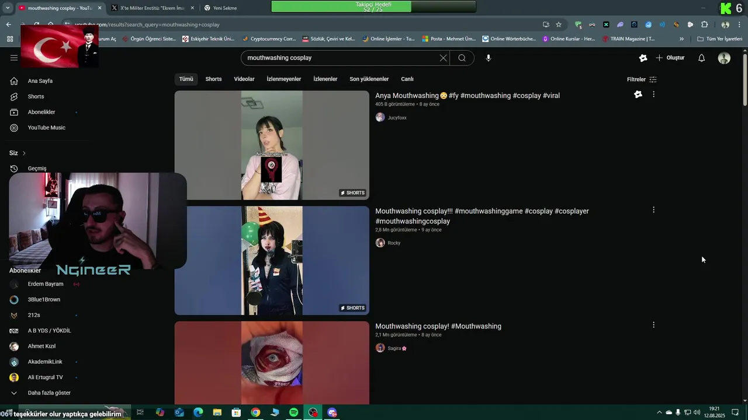
Task: Select the İzlenenler filter chip
Action: [325, 79]
